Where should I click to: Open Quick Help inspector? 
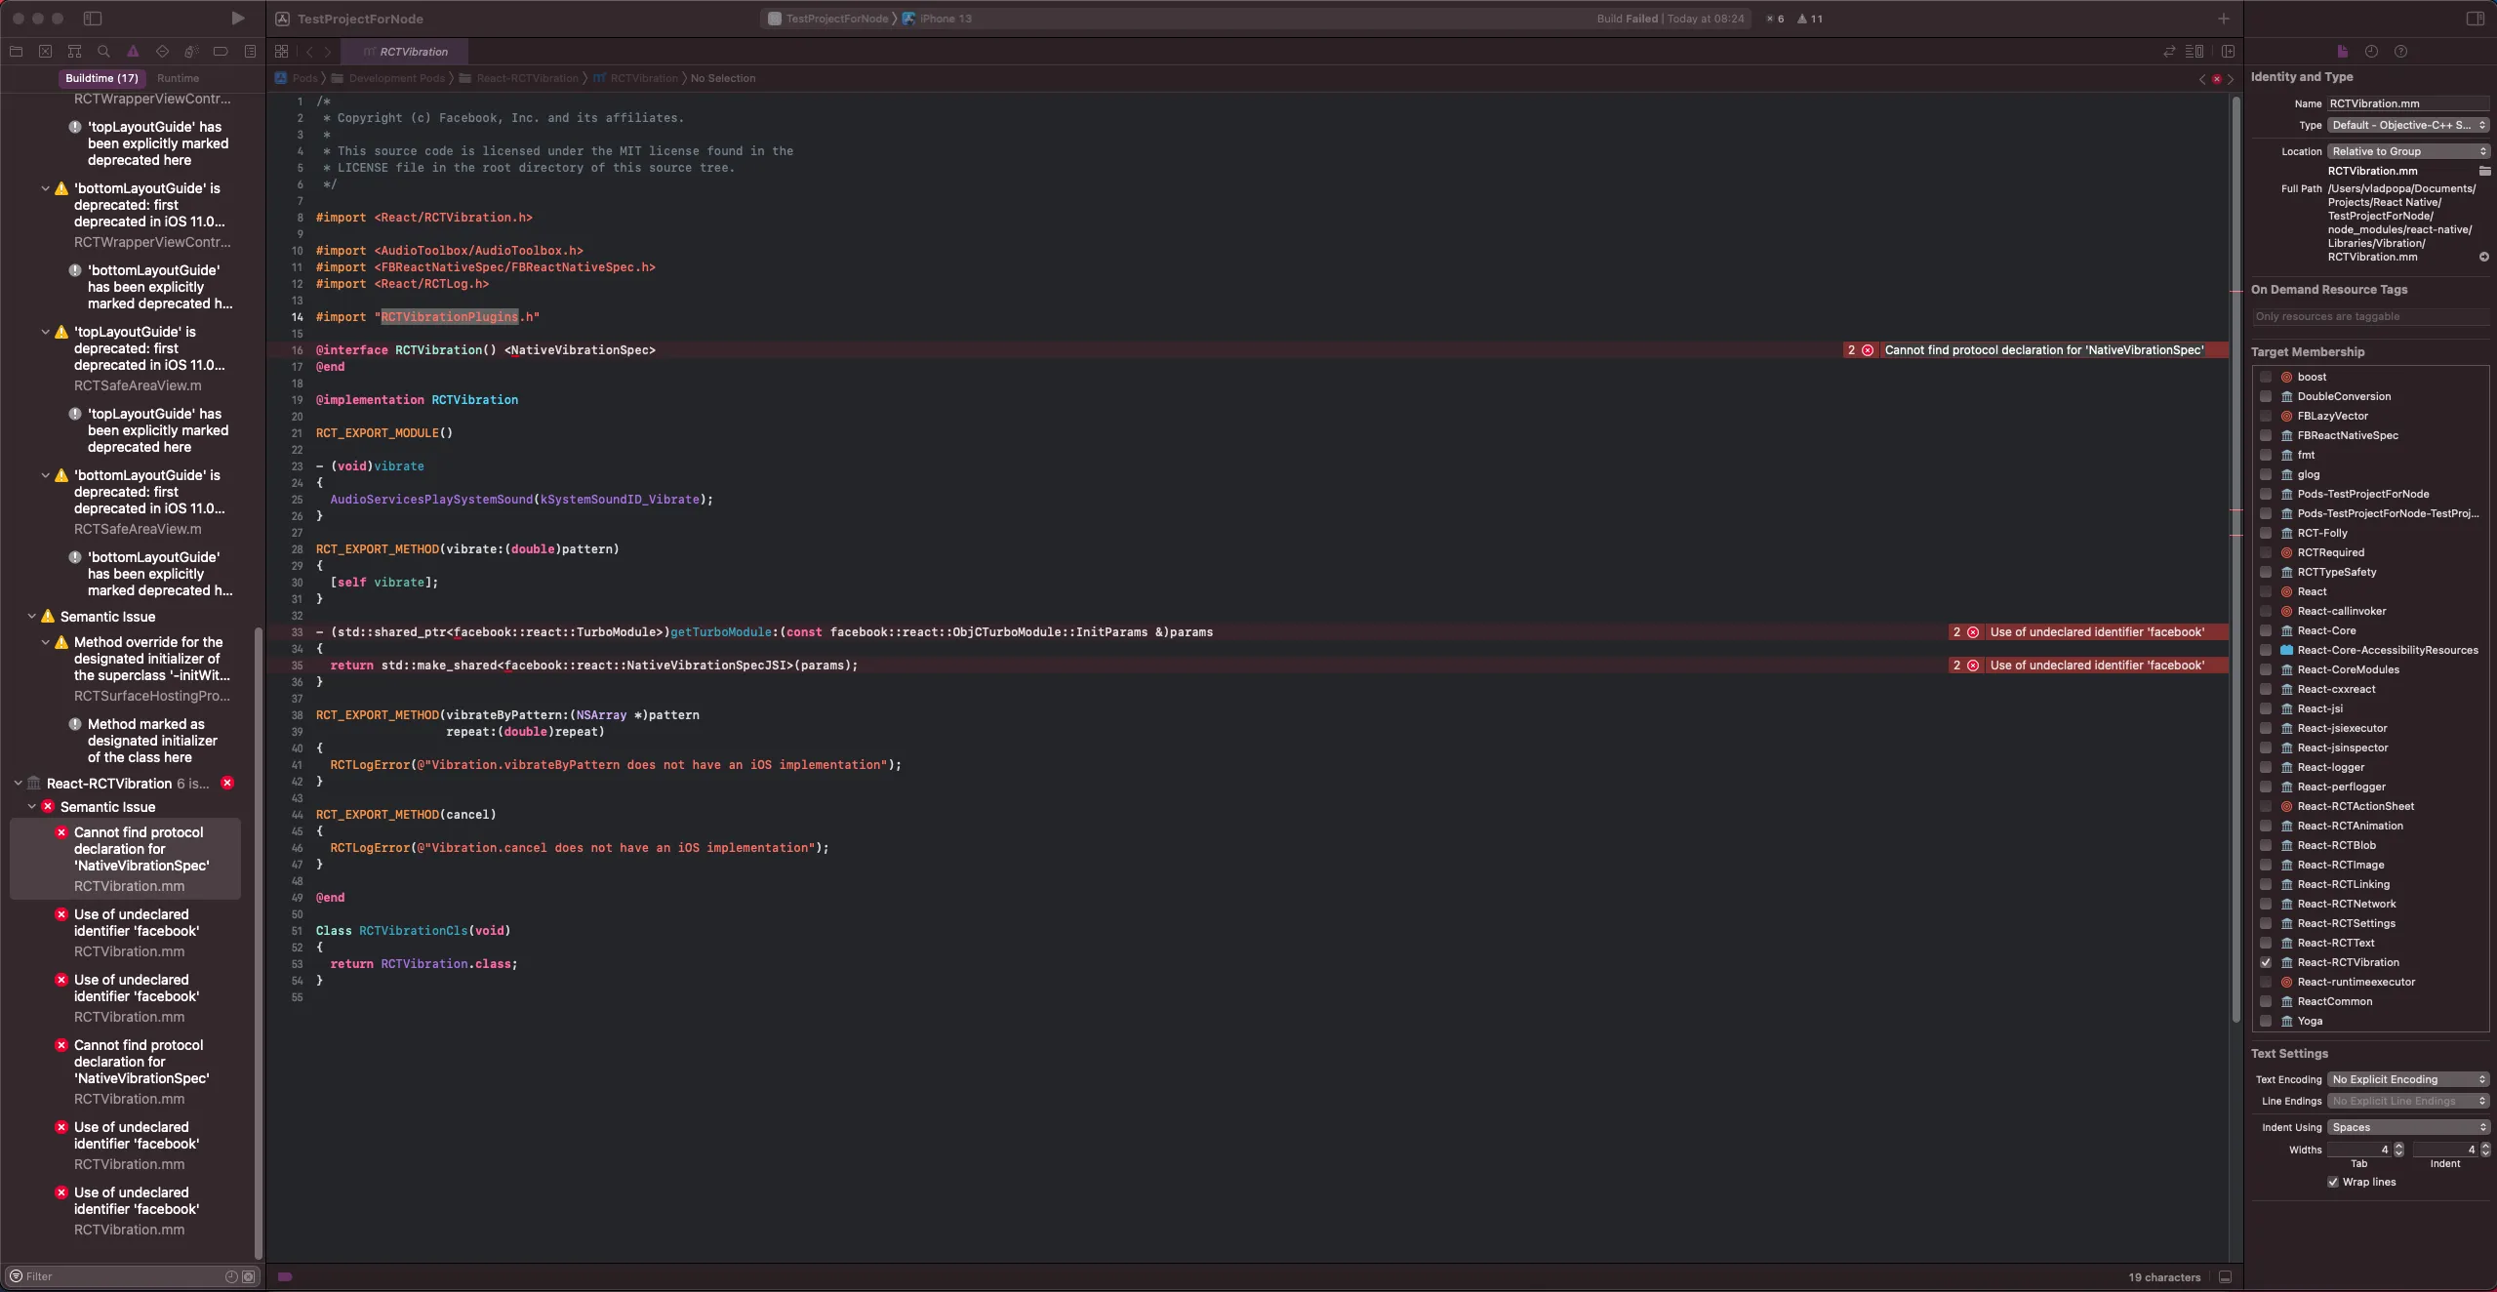[2400, 52]
